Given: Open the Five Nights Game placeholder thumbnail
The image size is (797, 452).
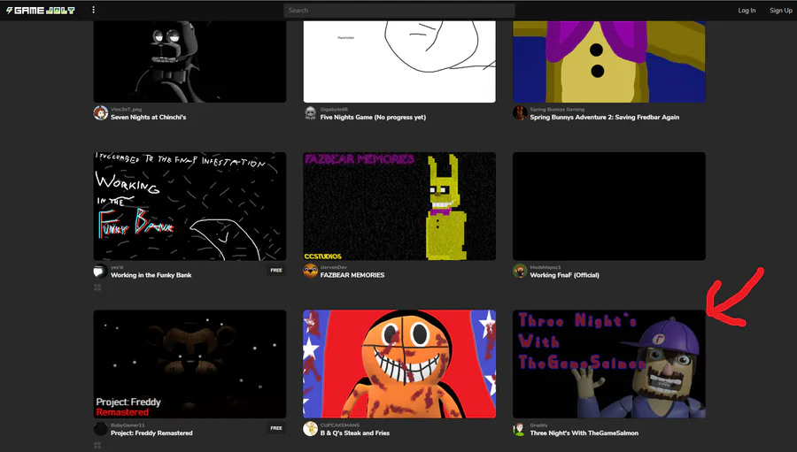Looking at the screenshot, I should 399,61.
